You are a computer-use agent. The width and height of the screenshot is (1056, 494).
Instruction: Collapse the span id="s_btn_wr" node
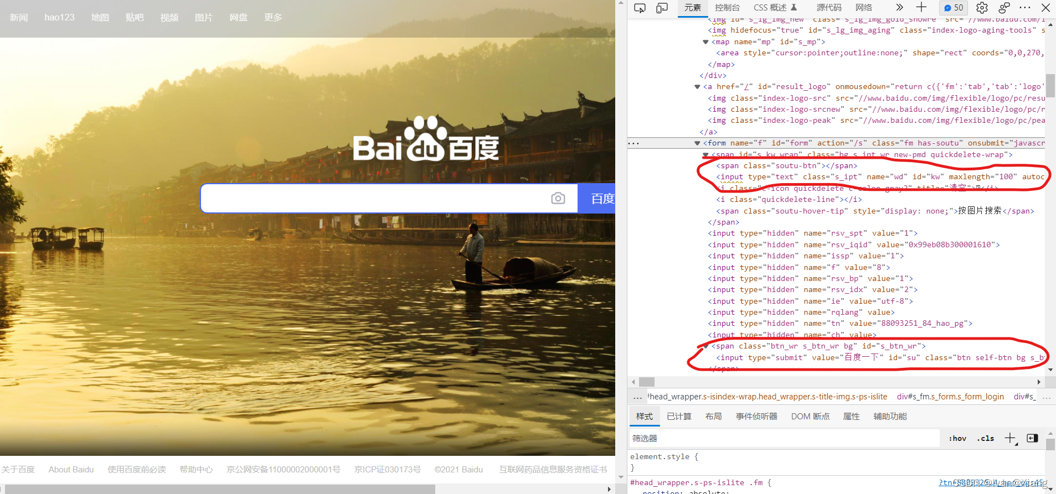[x=705, y=346]
